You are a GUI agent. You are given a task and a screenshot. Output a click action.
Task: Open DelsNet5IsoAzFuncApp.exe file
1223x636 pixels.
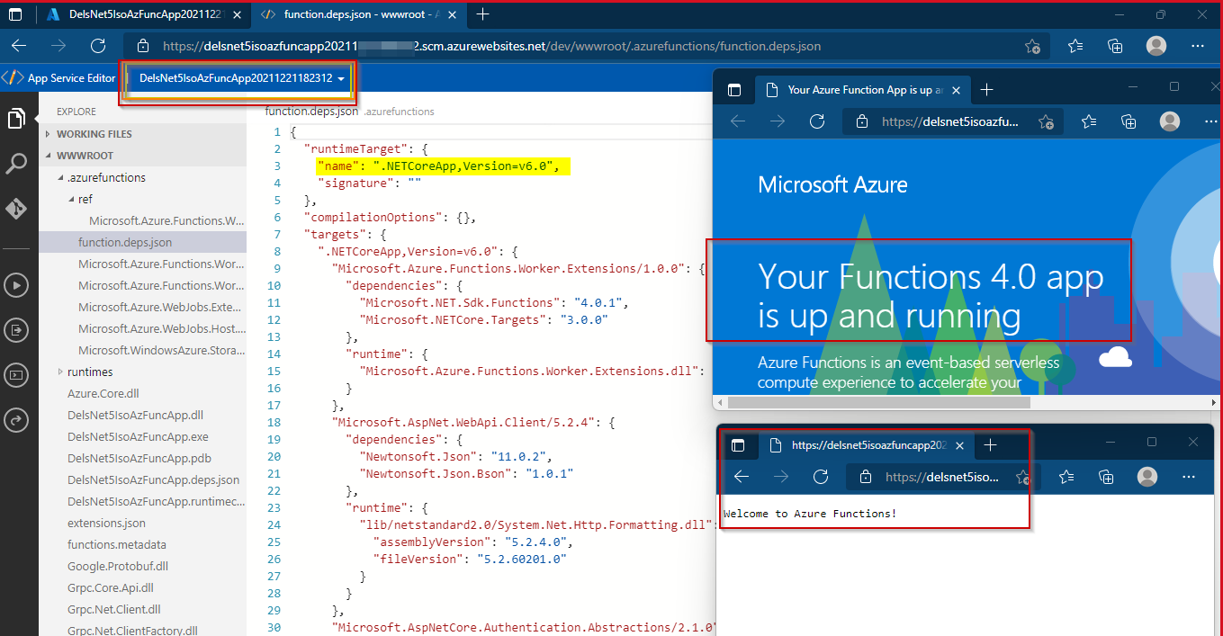138,436
